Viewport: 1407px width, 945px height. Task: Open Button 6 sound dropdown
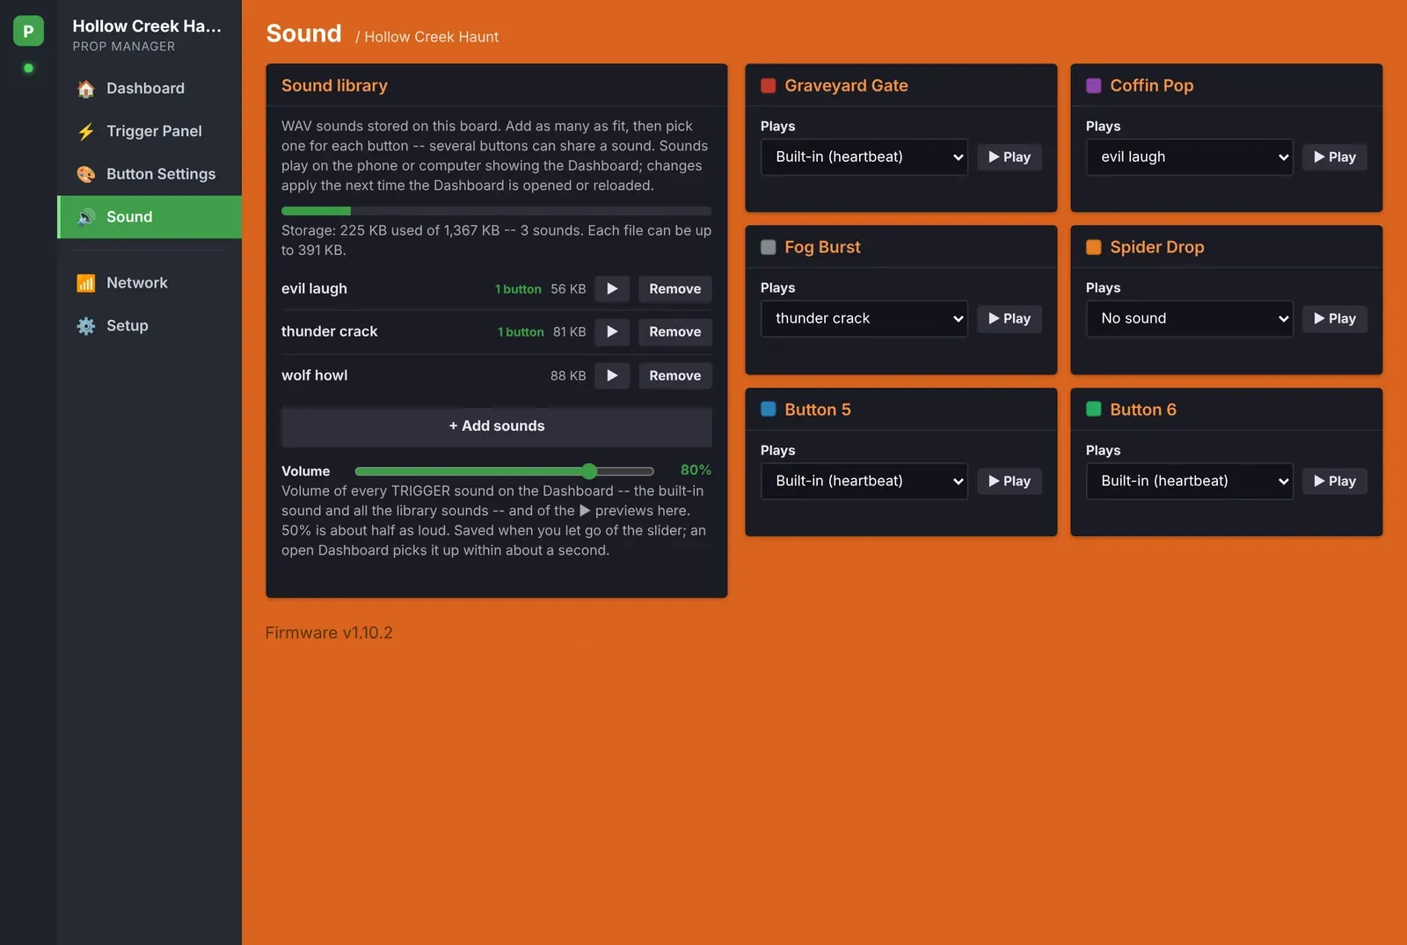tap(1190, 482)
